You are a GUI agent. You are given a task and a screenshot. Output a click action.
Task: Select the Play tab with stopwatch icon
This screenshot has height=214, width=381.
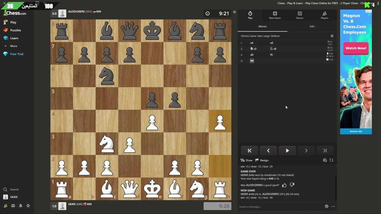click(x=250, y=15)
